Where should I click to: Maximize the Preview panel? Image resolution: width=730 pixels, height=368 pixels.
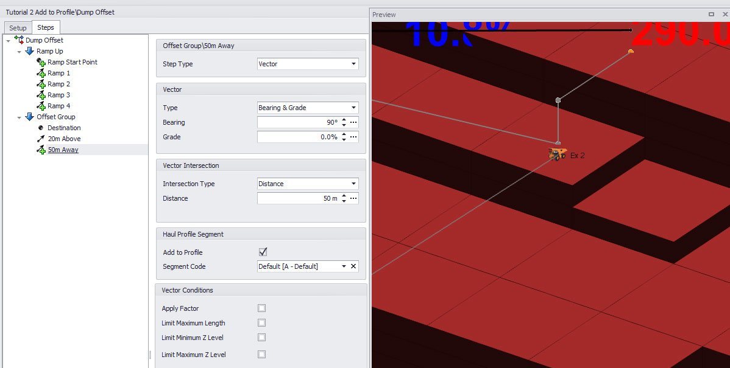tap(711, 15)
